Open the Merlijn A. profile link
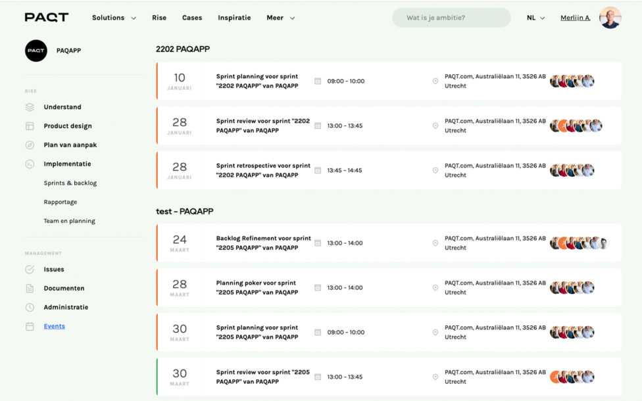642x401 pixels. coord(576,18)
